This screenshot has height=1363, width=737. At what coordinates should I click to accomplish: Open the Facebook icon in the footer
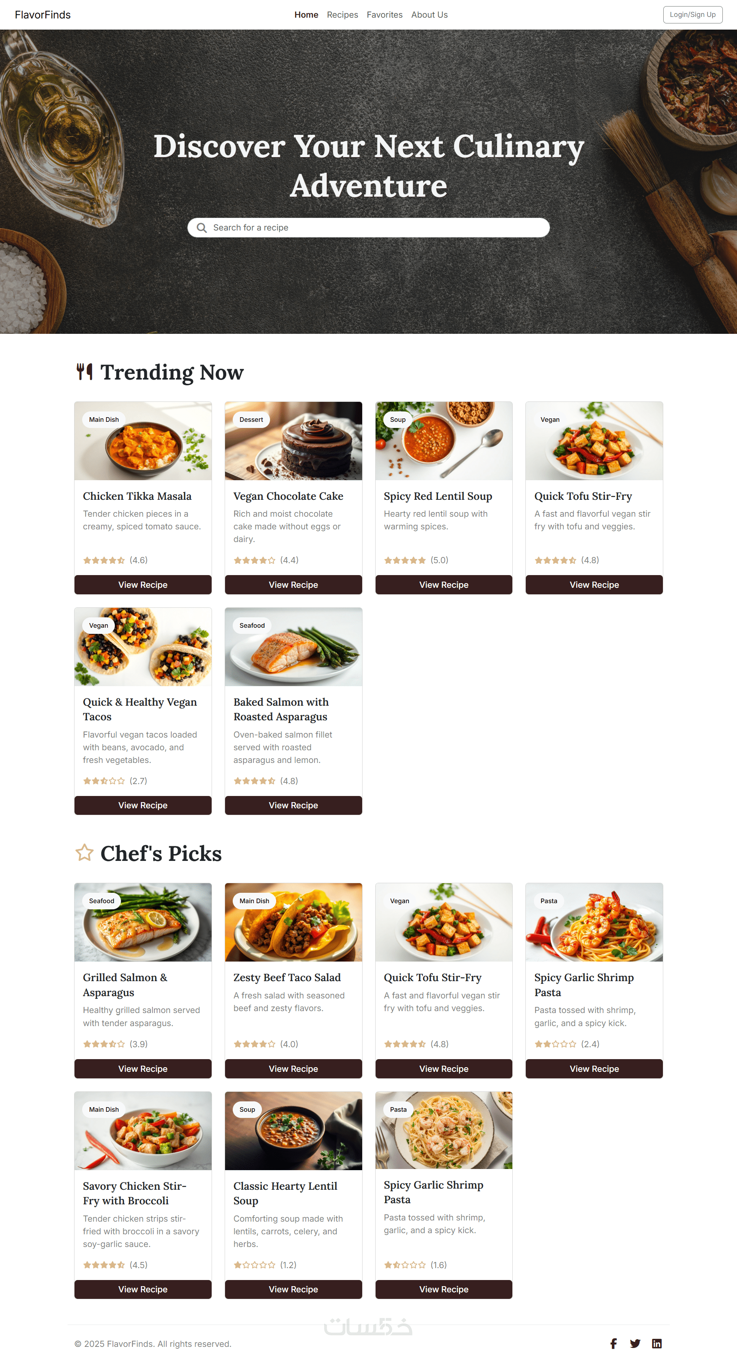coord(613,1343)
